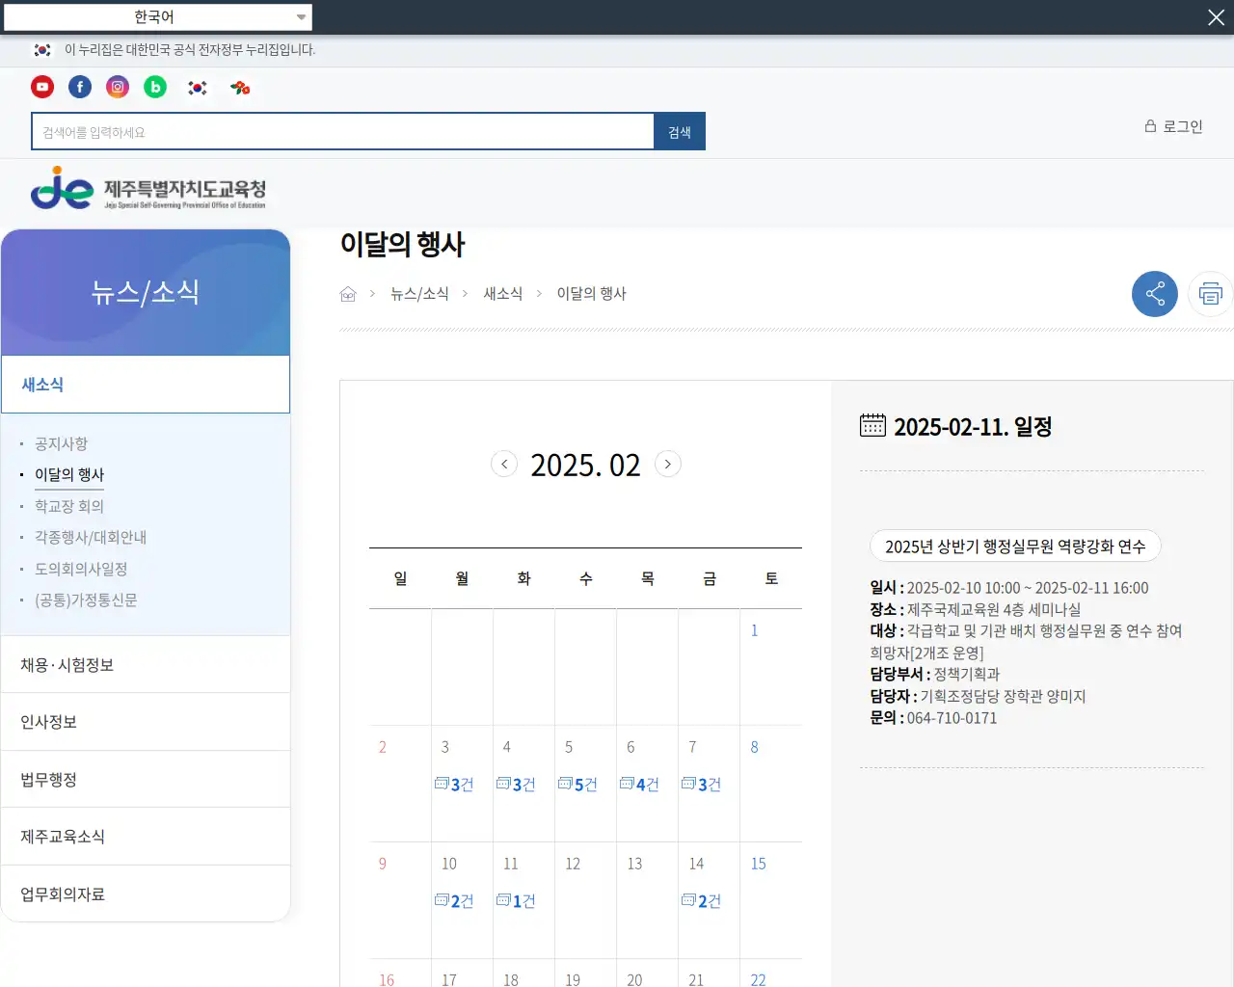
Task: Open 3건 events on February 4
Action: (516, 785)
